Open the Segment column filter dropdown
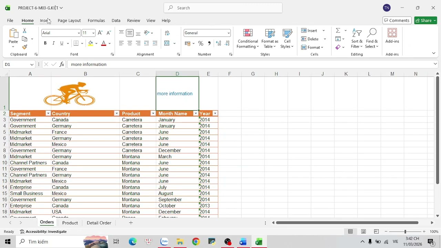The width and height of the screenshot is (441, 248). click(x=48, y=114)
